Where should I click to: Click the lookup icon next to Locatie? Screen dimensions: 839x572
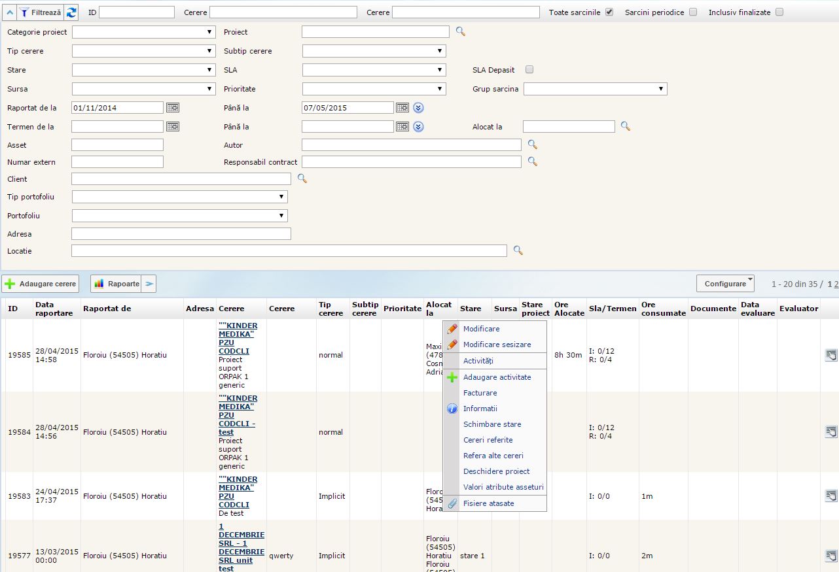point(518,250)
